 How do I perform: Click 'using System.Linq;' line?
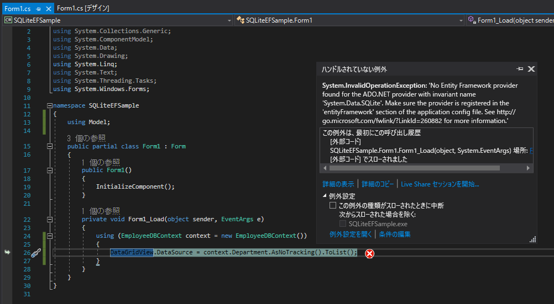85,64
